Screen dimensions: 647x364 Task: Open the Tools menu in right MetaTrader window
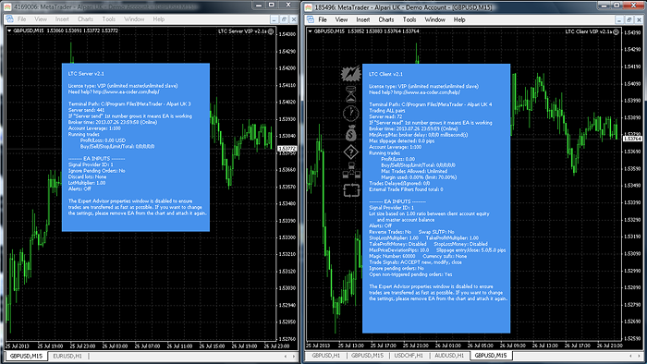point(409,19)
